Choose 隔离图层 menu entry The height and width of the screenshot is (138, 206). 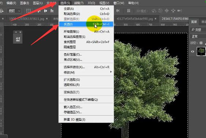click(86, 47)
